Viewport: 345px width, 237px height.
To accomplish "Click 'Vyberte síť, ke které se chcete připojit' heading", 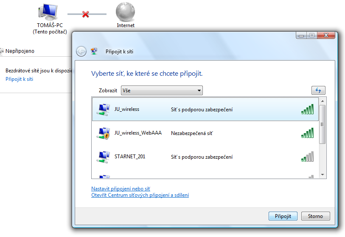I will coord(147,74).
